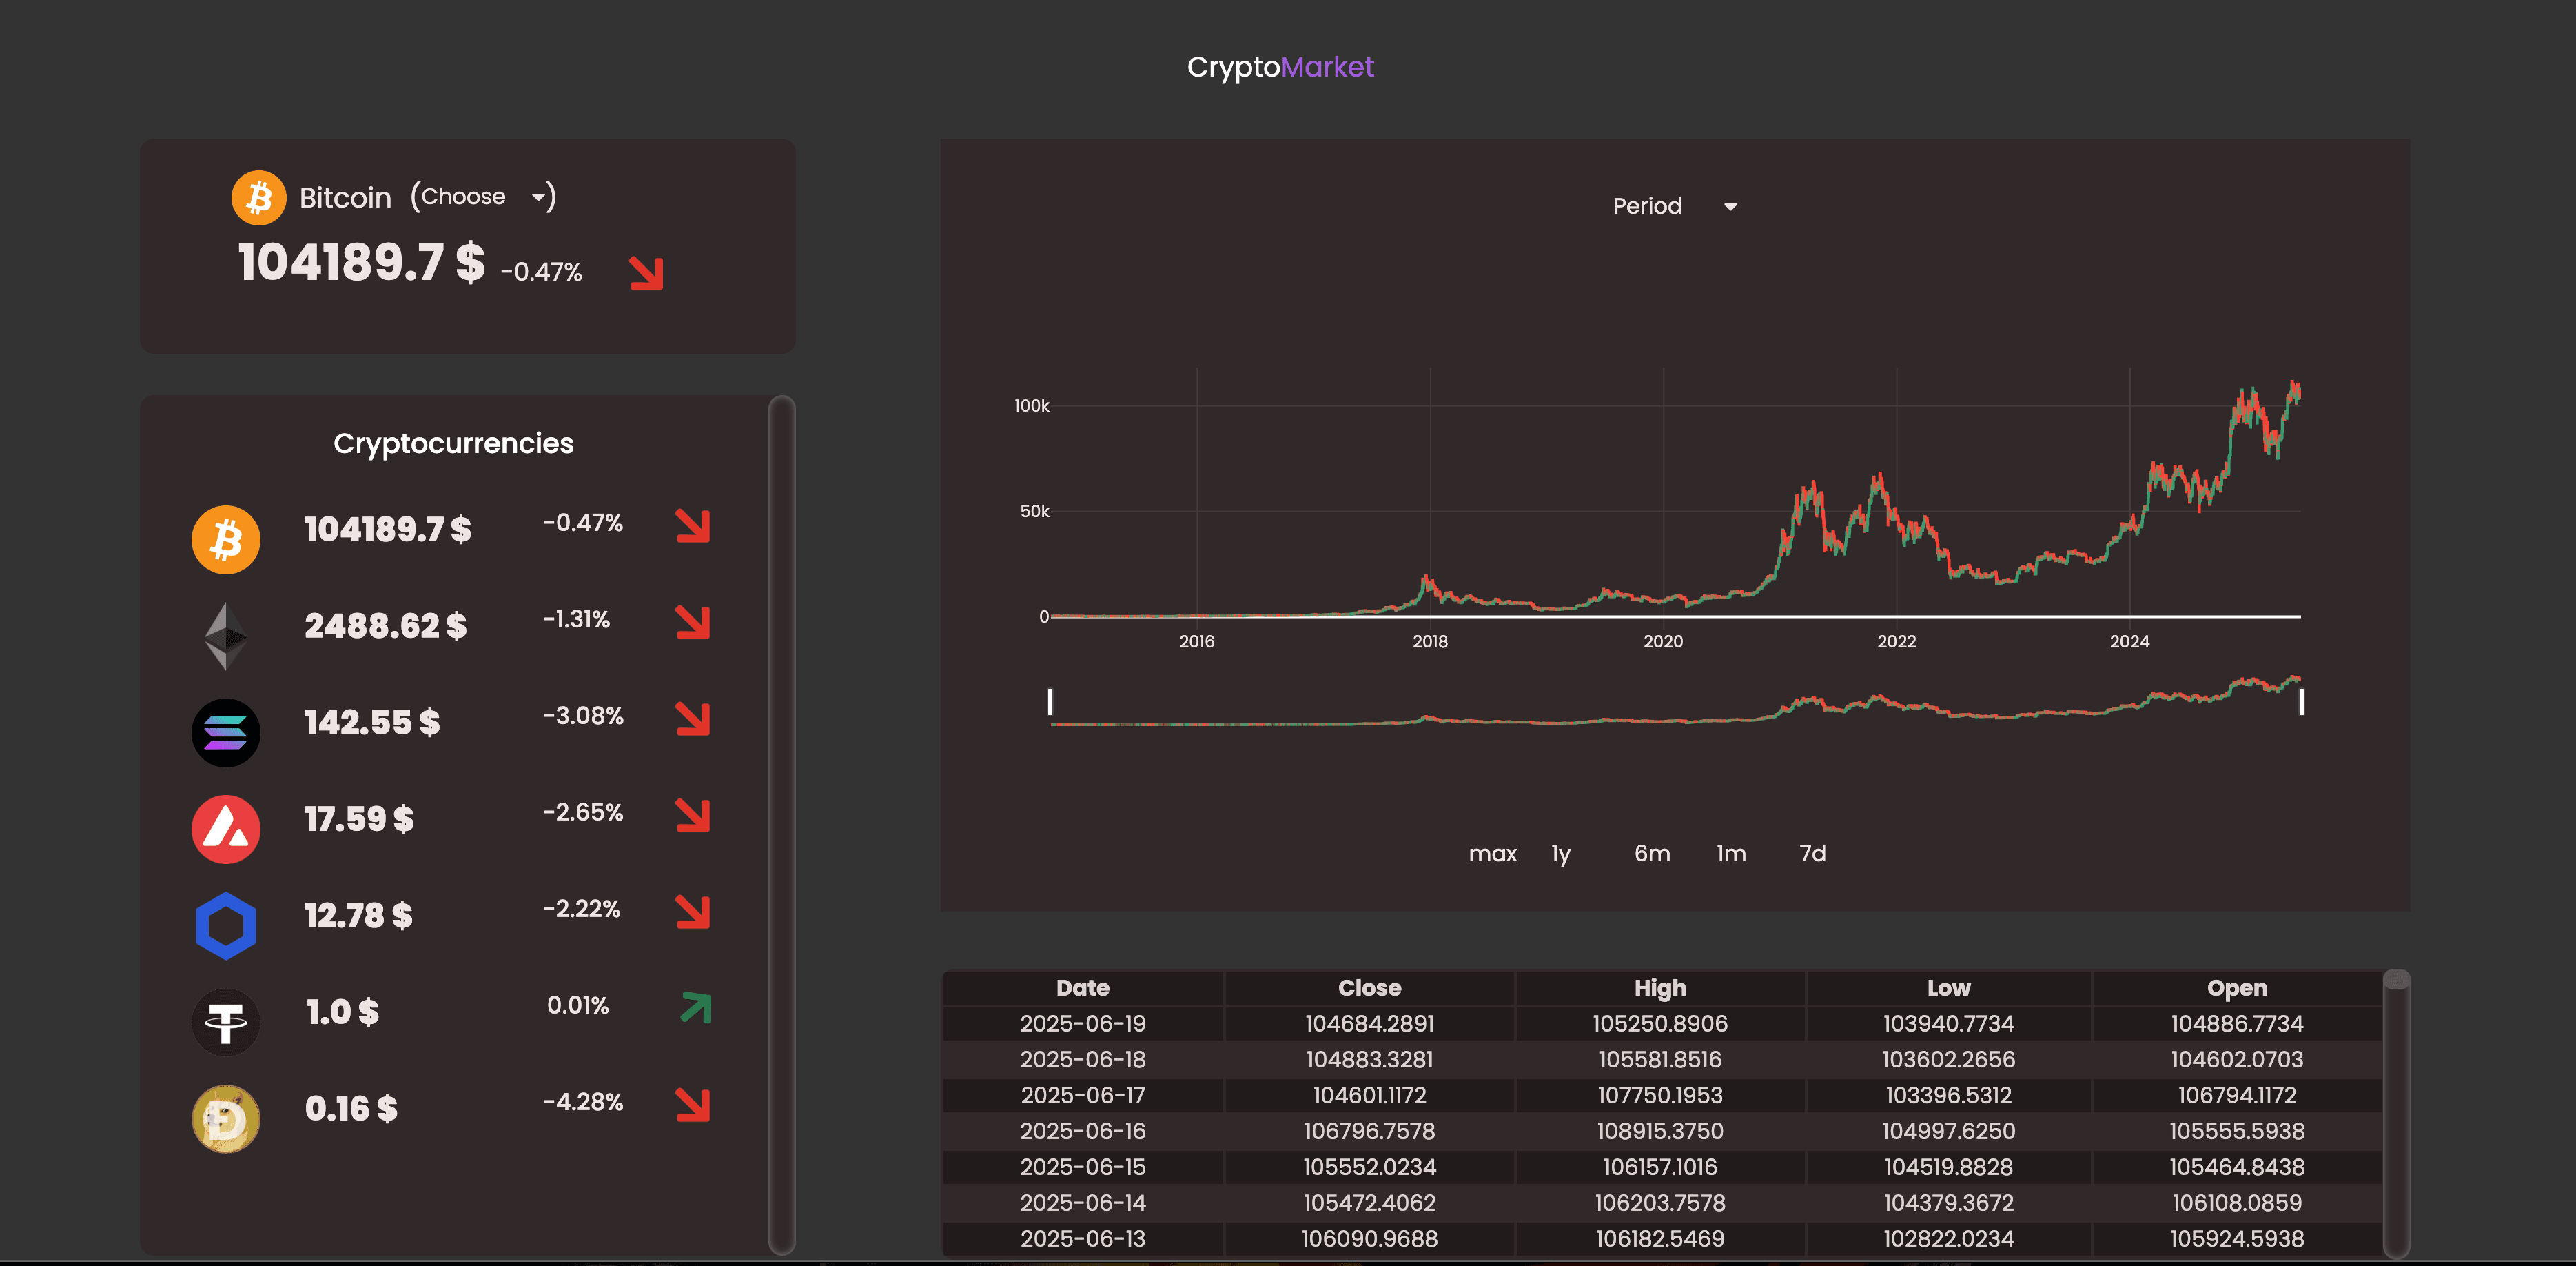Select the max range option
The height and width of the screenshot is (1266, 2576).
[1492, 854]
